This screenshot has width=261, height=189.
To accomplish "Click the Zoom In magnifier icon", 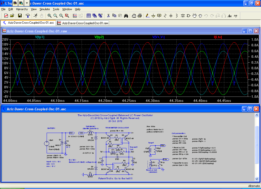I will [x=49, y=16].
